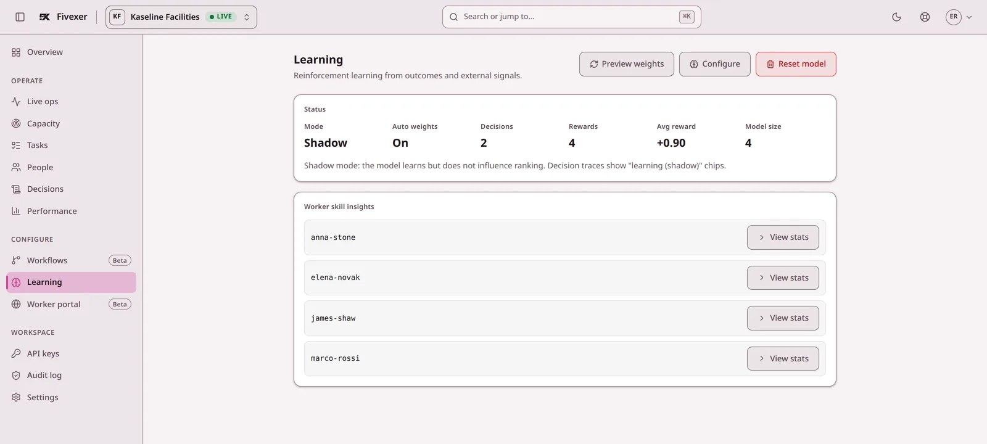Image resolution: width=987 pixels, height=444 pixels.
Task: Collapse sidebar using the panel icon
Action: click(x=20, y=17)
